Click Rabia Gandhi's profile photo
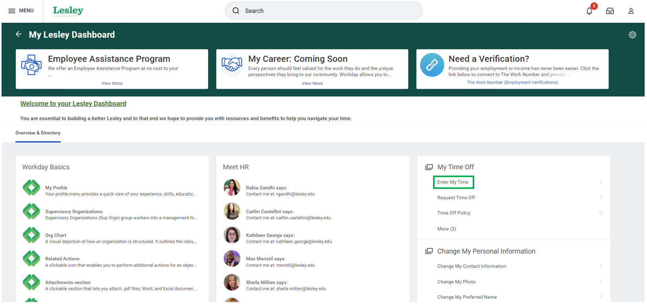This screenshot has height=304, width=647. tap(232, 188)
